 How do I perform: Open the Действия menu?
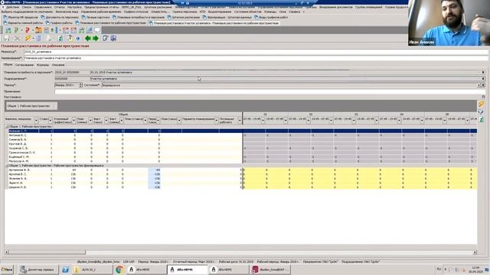12,7
